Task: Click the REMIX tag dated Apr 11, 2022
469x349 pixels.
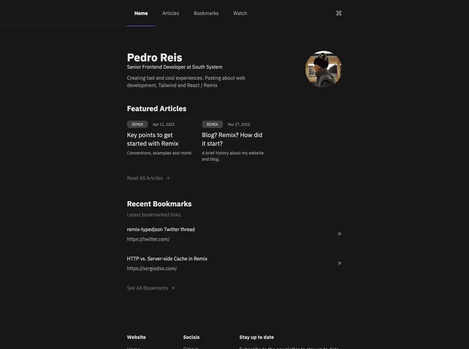Action: [x=137, y=125]
